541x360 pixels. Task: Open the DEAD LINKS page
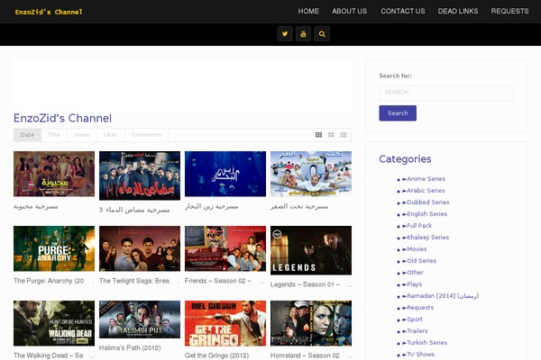pyautogui.click(x=458, y=11)
